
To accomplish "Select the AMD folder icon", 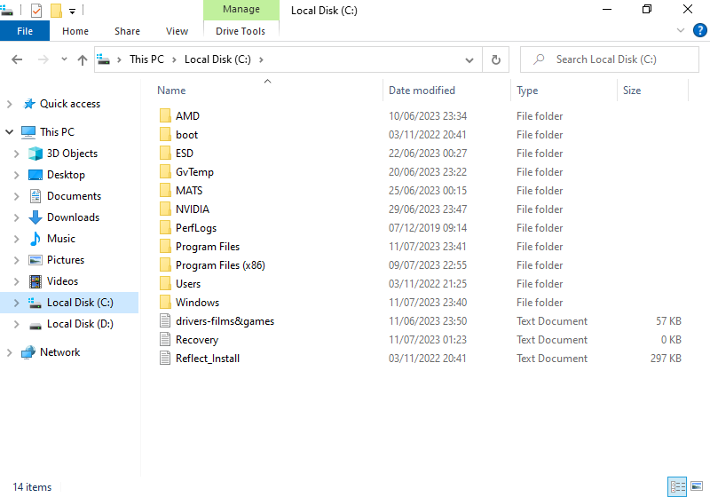I will pyautogui.click(x=165, y=116).
